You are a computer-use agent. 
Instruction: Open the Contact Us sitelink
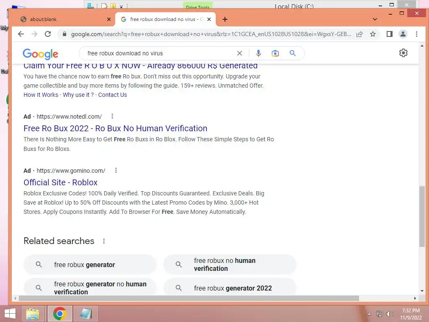112,95
